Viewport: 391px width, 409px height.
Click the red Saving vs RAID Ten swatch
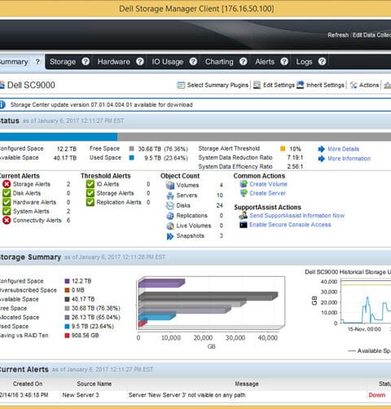(x=67, y=336)
